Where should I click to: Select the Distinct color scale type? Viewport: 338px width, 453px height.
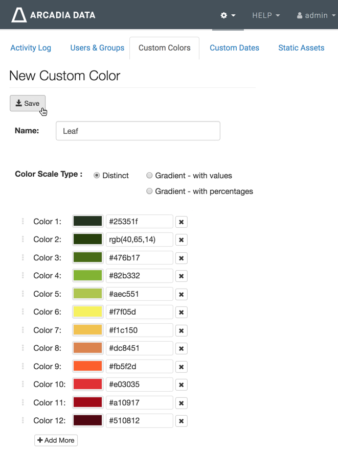[x=97, y=175]
